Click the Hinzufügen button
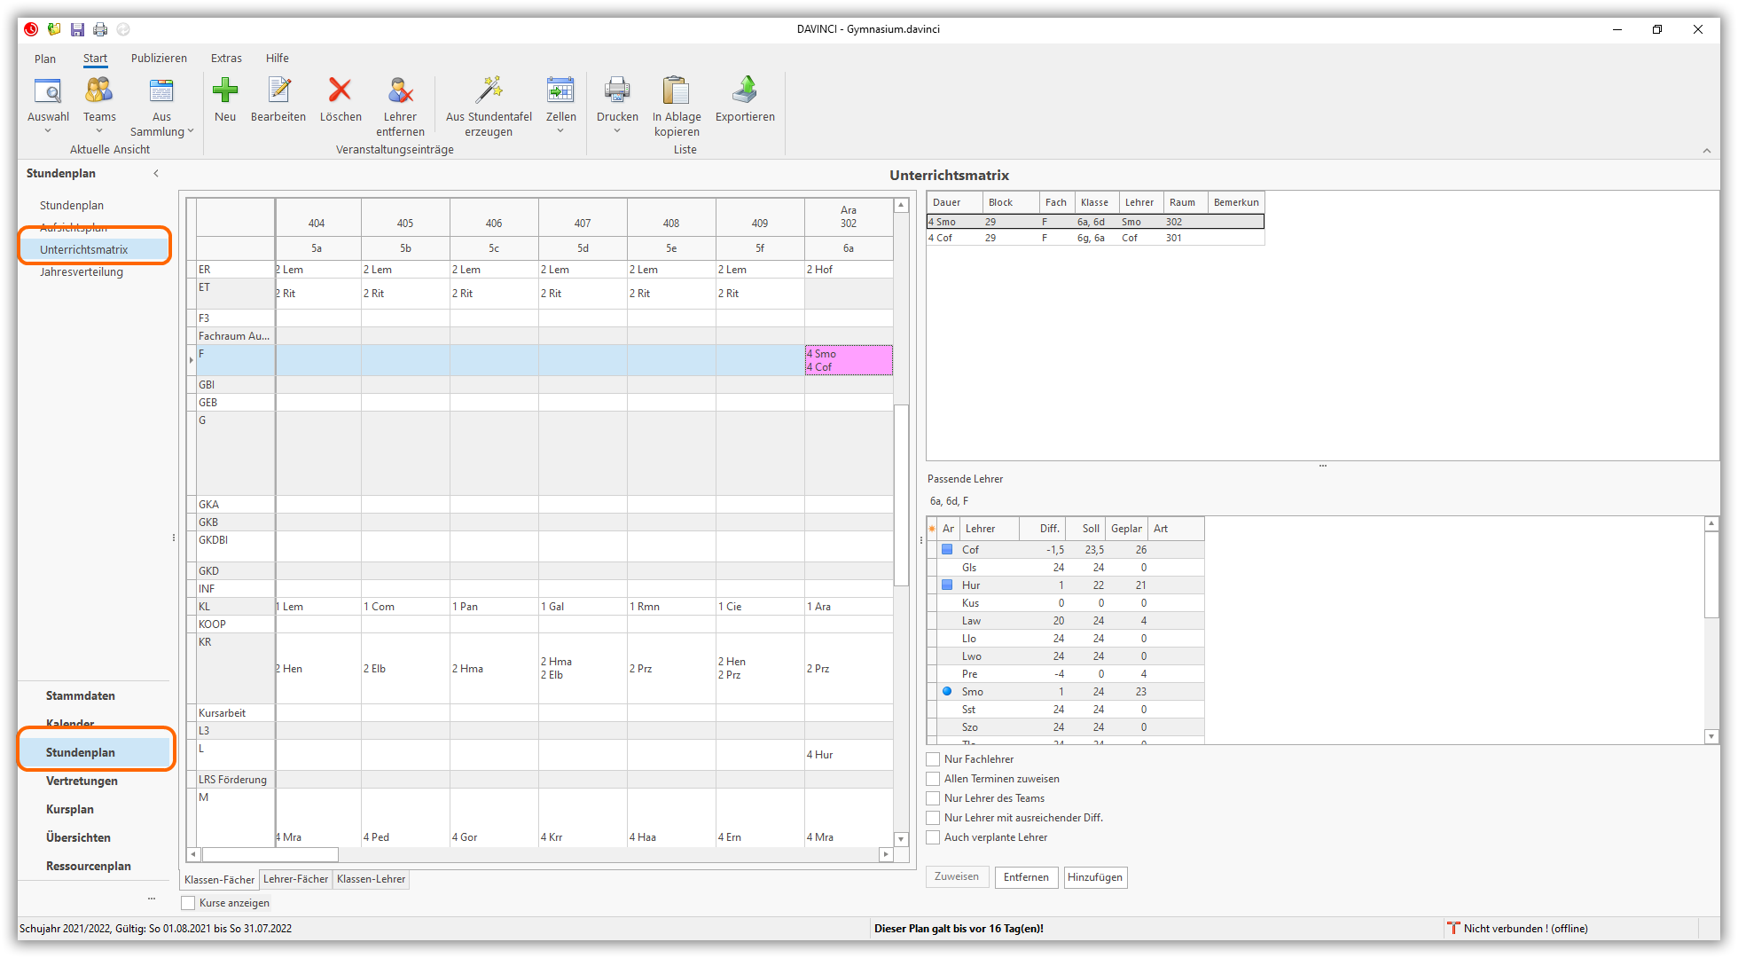 coord(1095,877)
